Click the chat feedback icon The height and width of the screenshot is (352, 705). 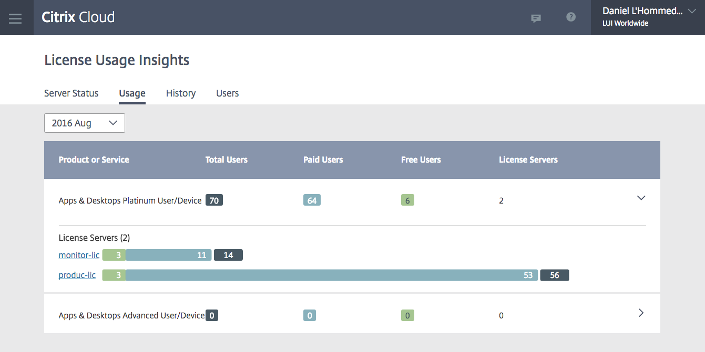click(x=536, y=18)
